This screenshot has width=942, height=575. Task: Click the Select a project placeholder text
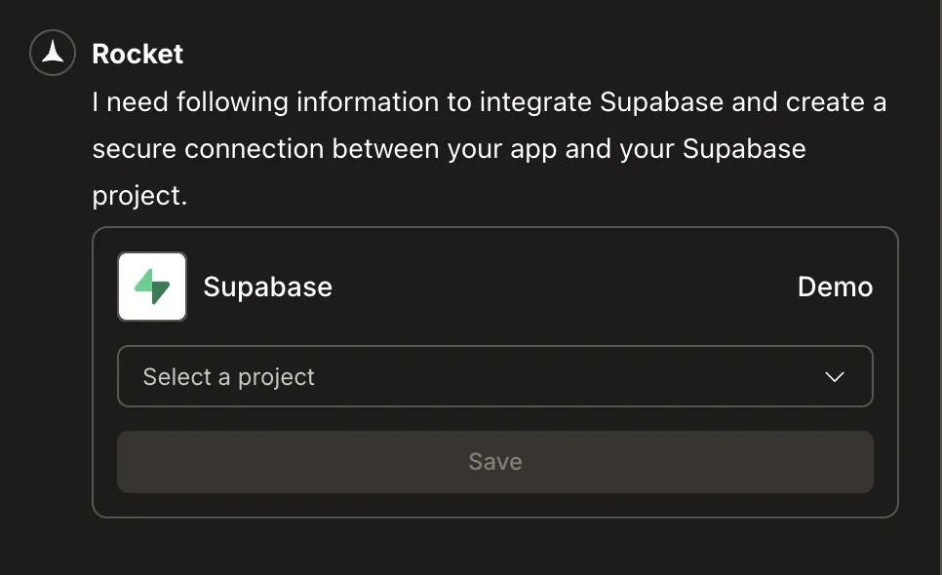point(228,376)
